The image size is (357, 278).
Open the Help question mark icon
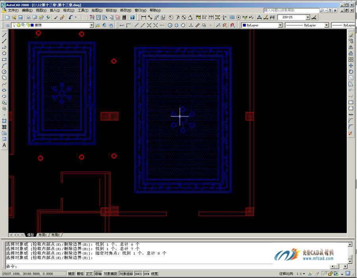(132, 17)
